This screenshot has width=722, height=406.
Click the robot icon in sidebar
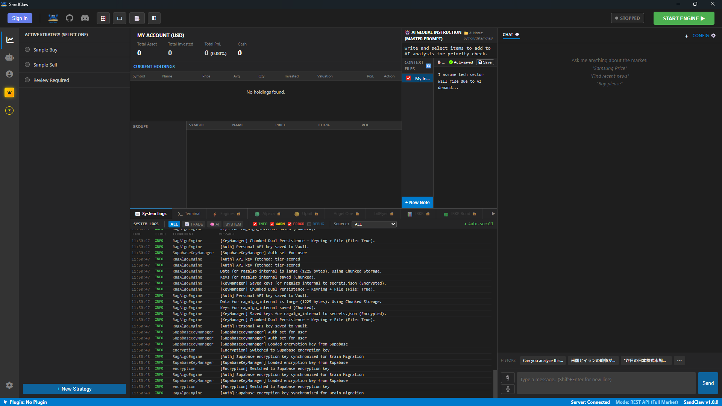(x=9, y=58)
